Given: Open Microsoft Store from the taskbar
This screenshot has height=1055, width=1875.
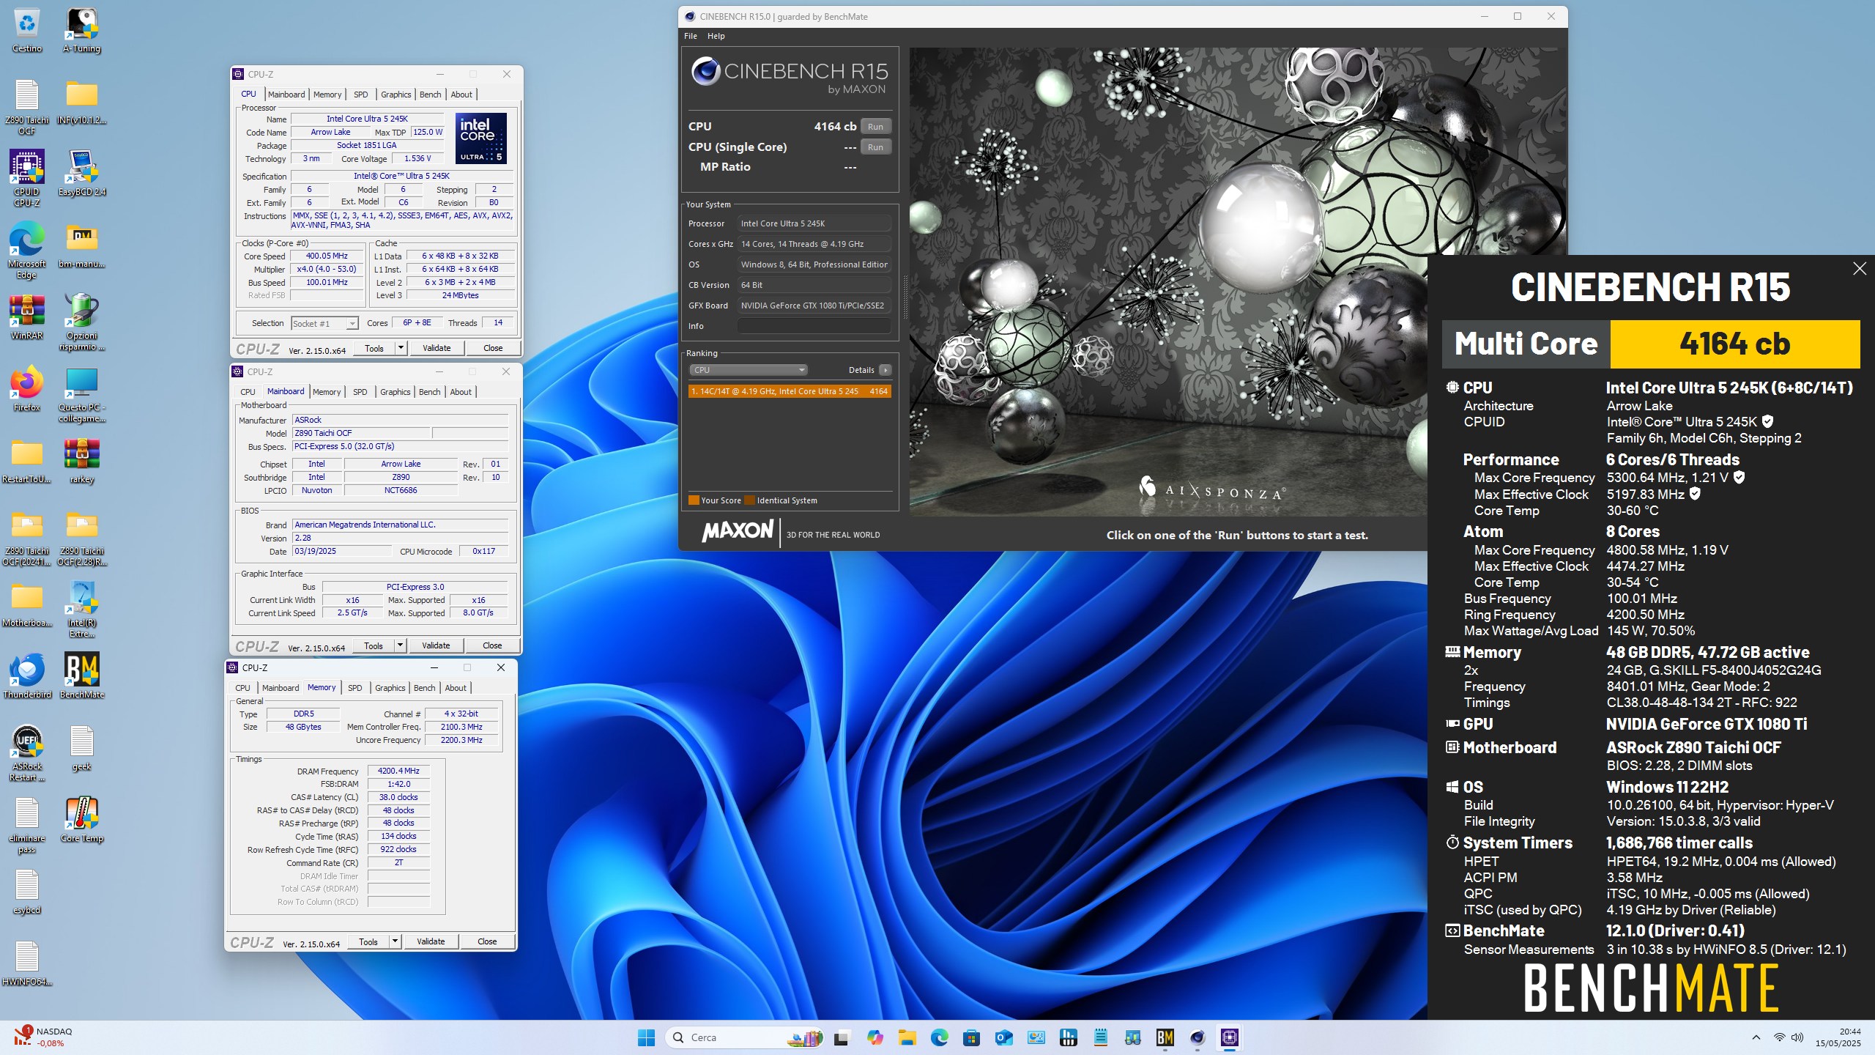Looking at the screenshot, I should coord(971,1037).
